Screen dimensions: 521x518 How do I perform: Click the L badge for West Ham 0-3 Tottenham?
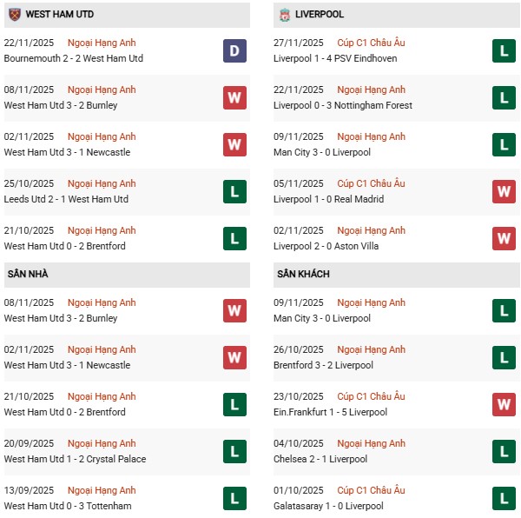234,499
